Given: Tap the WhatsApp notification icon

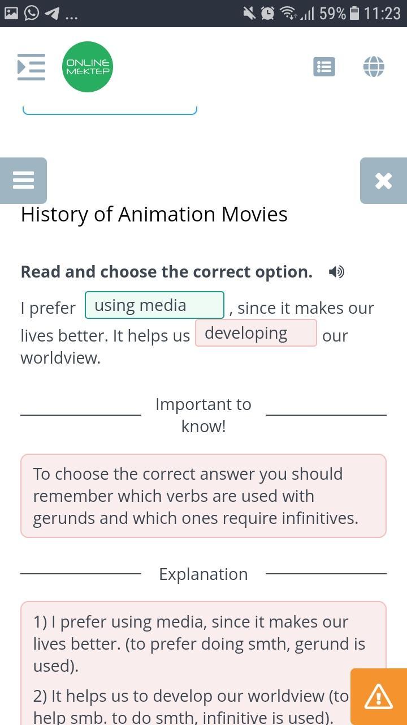Looking at the screenshot, I should point(32,13).
